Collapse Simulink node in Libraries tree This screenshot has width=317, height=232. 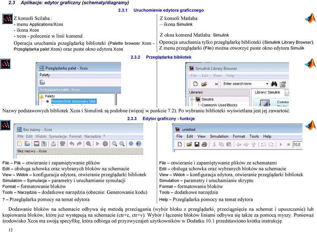[x=192, y=99]
